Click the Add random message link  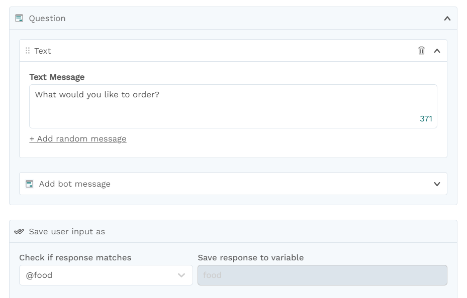78,139
